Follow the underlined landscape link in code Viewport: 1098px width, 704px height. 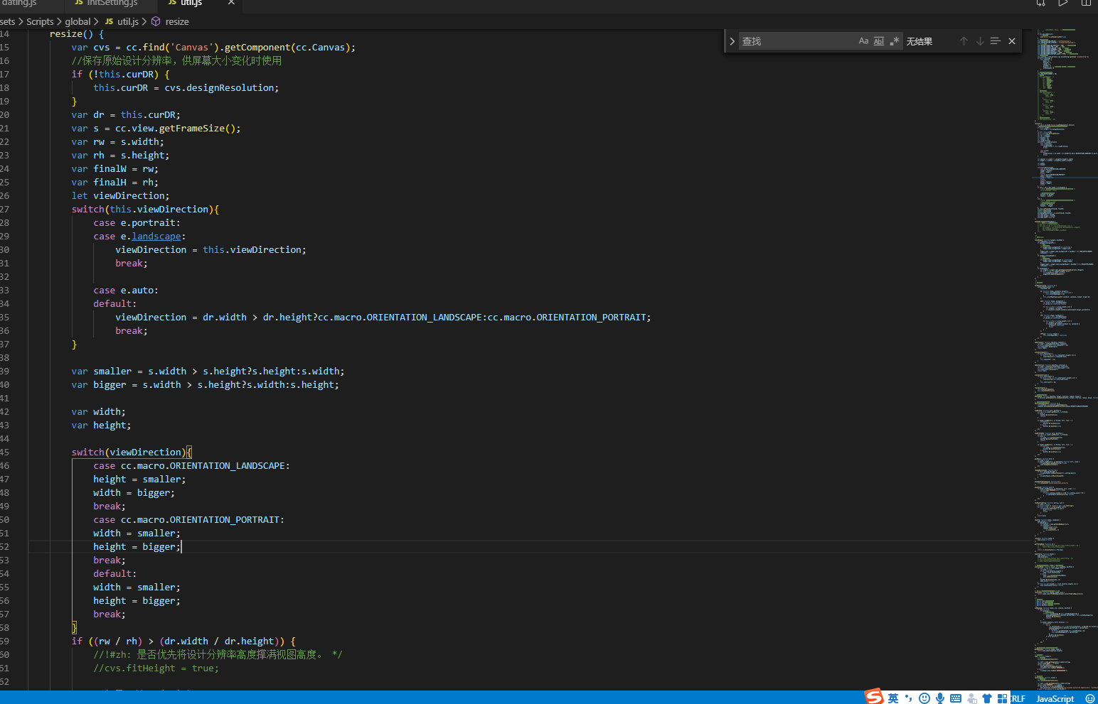coord(156,237)
